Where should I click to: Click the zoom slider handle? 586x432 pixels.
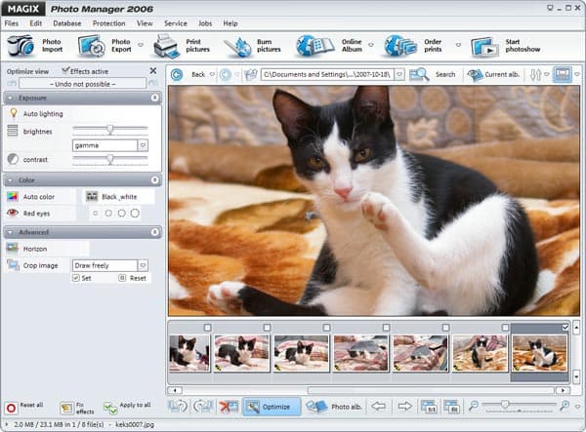(x=505, y=404)
